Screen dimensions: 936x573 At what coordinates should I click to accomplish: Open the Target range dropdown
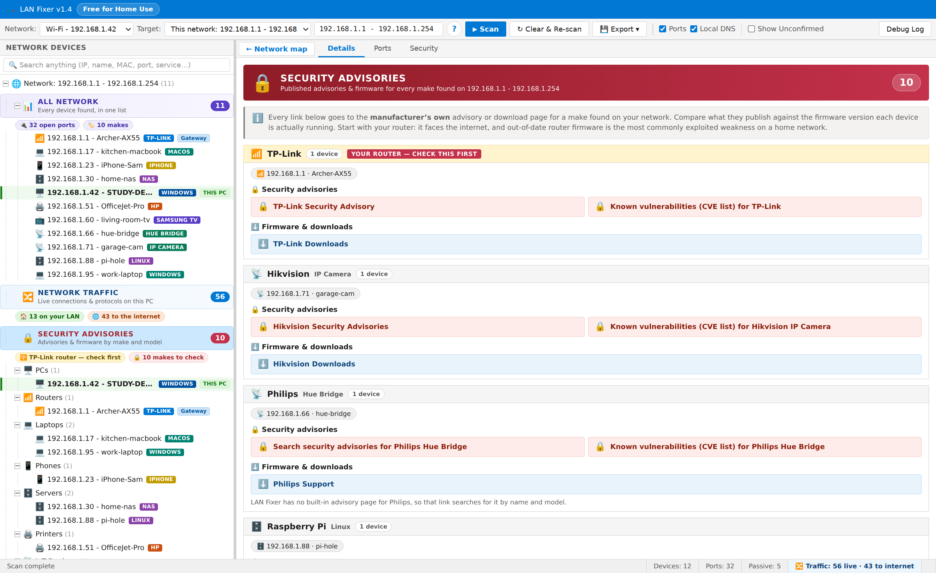pos(238,29)
